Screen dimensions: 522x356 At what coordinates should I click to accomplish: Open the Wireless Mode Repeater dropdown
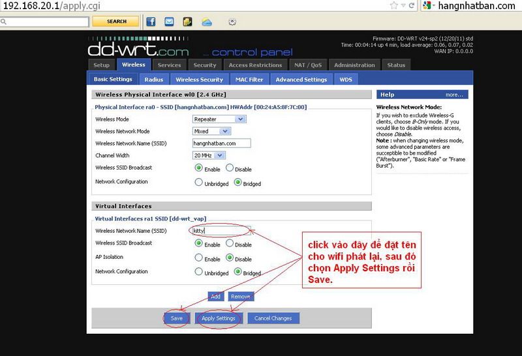219,119
